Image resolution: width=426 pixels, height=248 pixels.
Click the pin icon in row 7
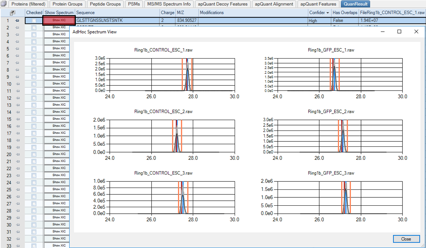point(17,63)
